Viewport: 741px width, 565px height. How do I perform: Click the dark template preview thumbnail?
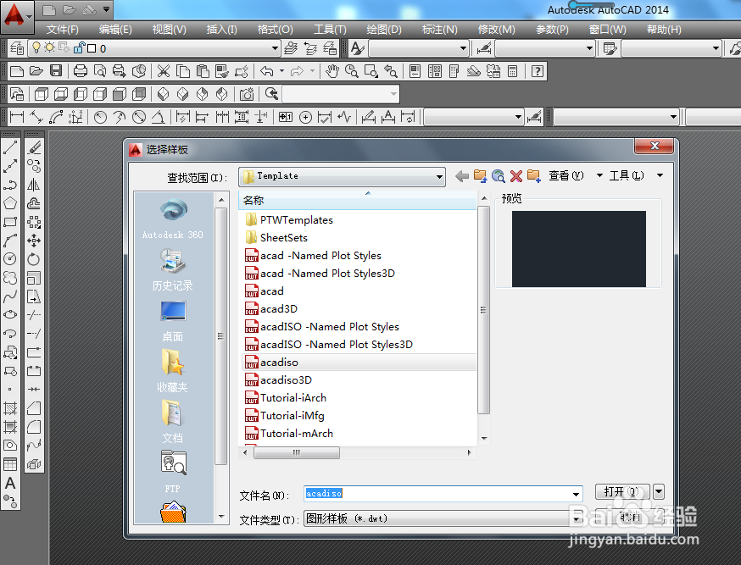[x=578, y=249]
